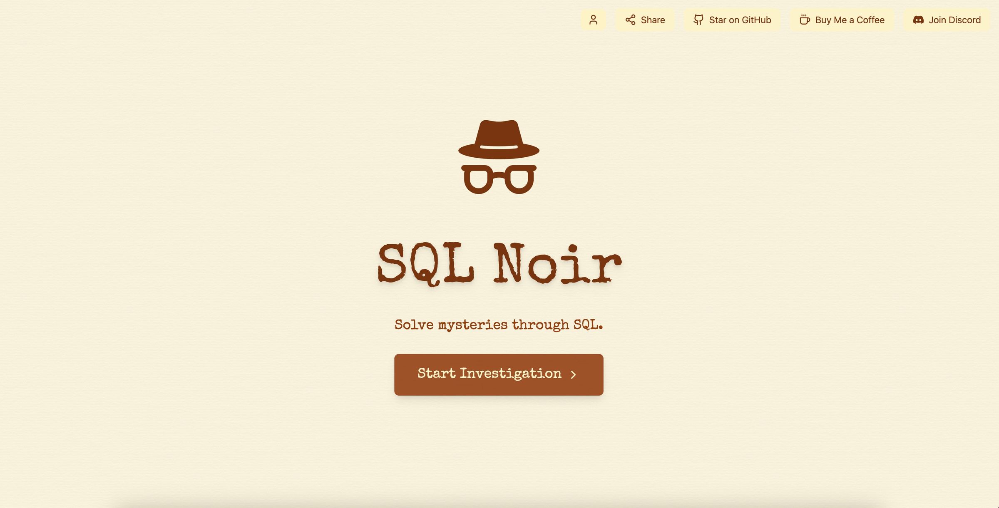The image size is (999, 508).
Task: Open Buy Me a Coffee page
Action: tap(842, 20)
